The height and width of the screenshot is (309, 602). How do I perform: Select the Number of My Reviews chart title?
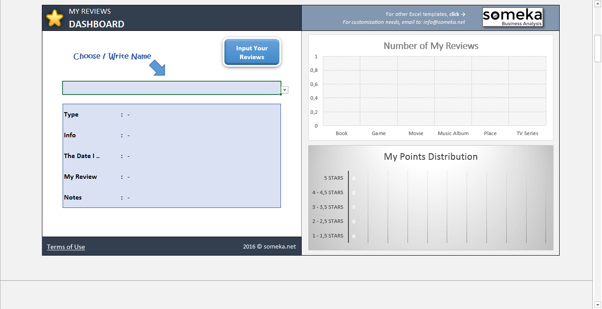(x=431, y=46)
